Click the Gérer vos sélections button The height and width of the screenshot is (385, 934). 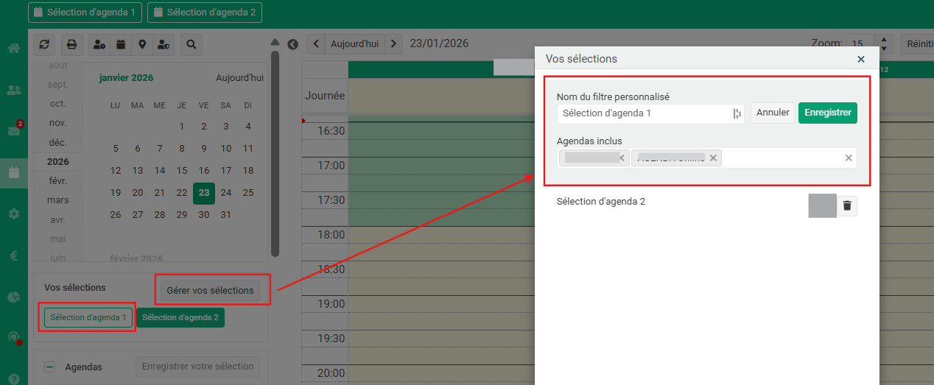210,291
